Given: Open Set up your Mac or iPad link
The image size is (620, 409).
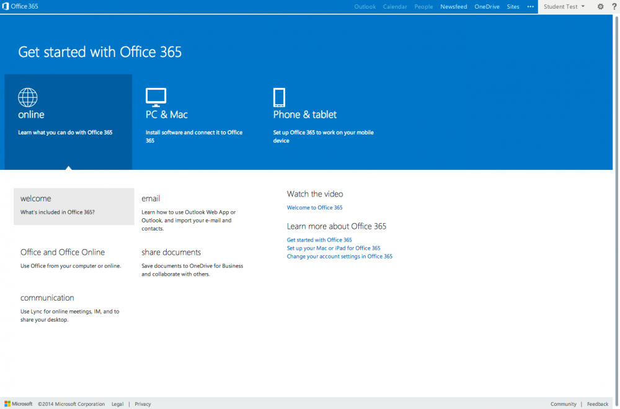Looking at the screenshot, I should click(334, 248).
